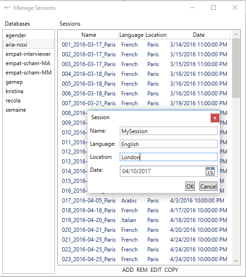The image size is (246, 277).
Task: Click Italian in the Language column
Action: [x=129, y=220]
